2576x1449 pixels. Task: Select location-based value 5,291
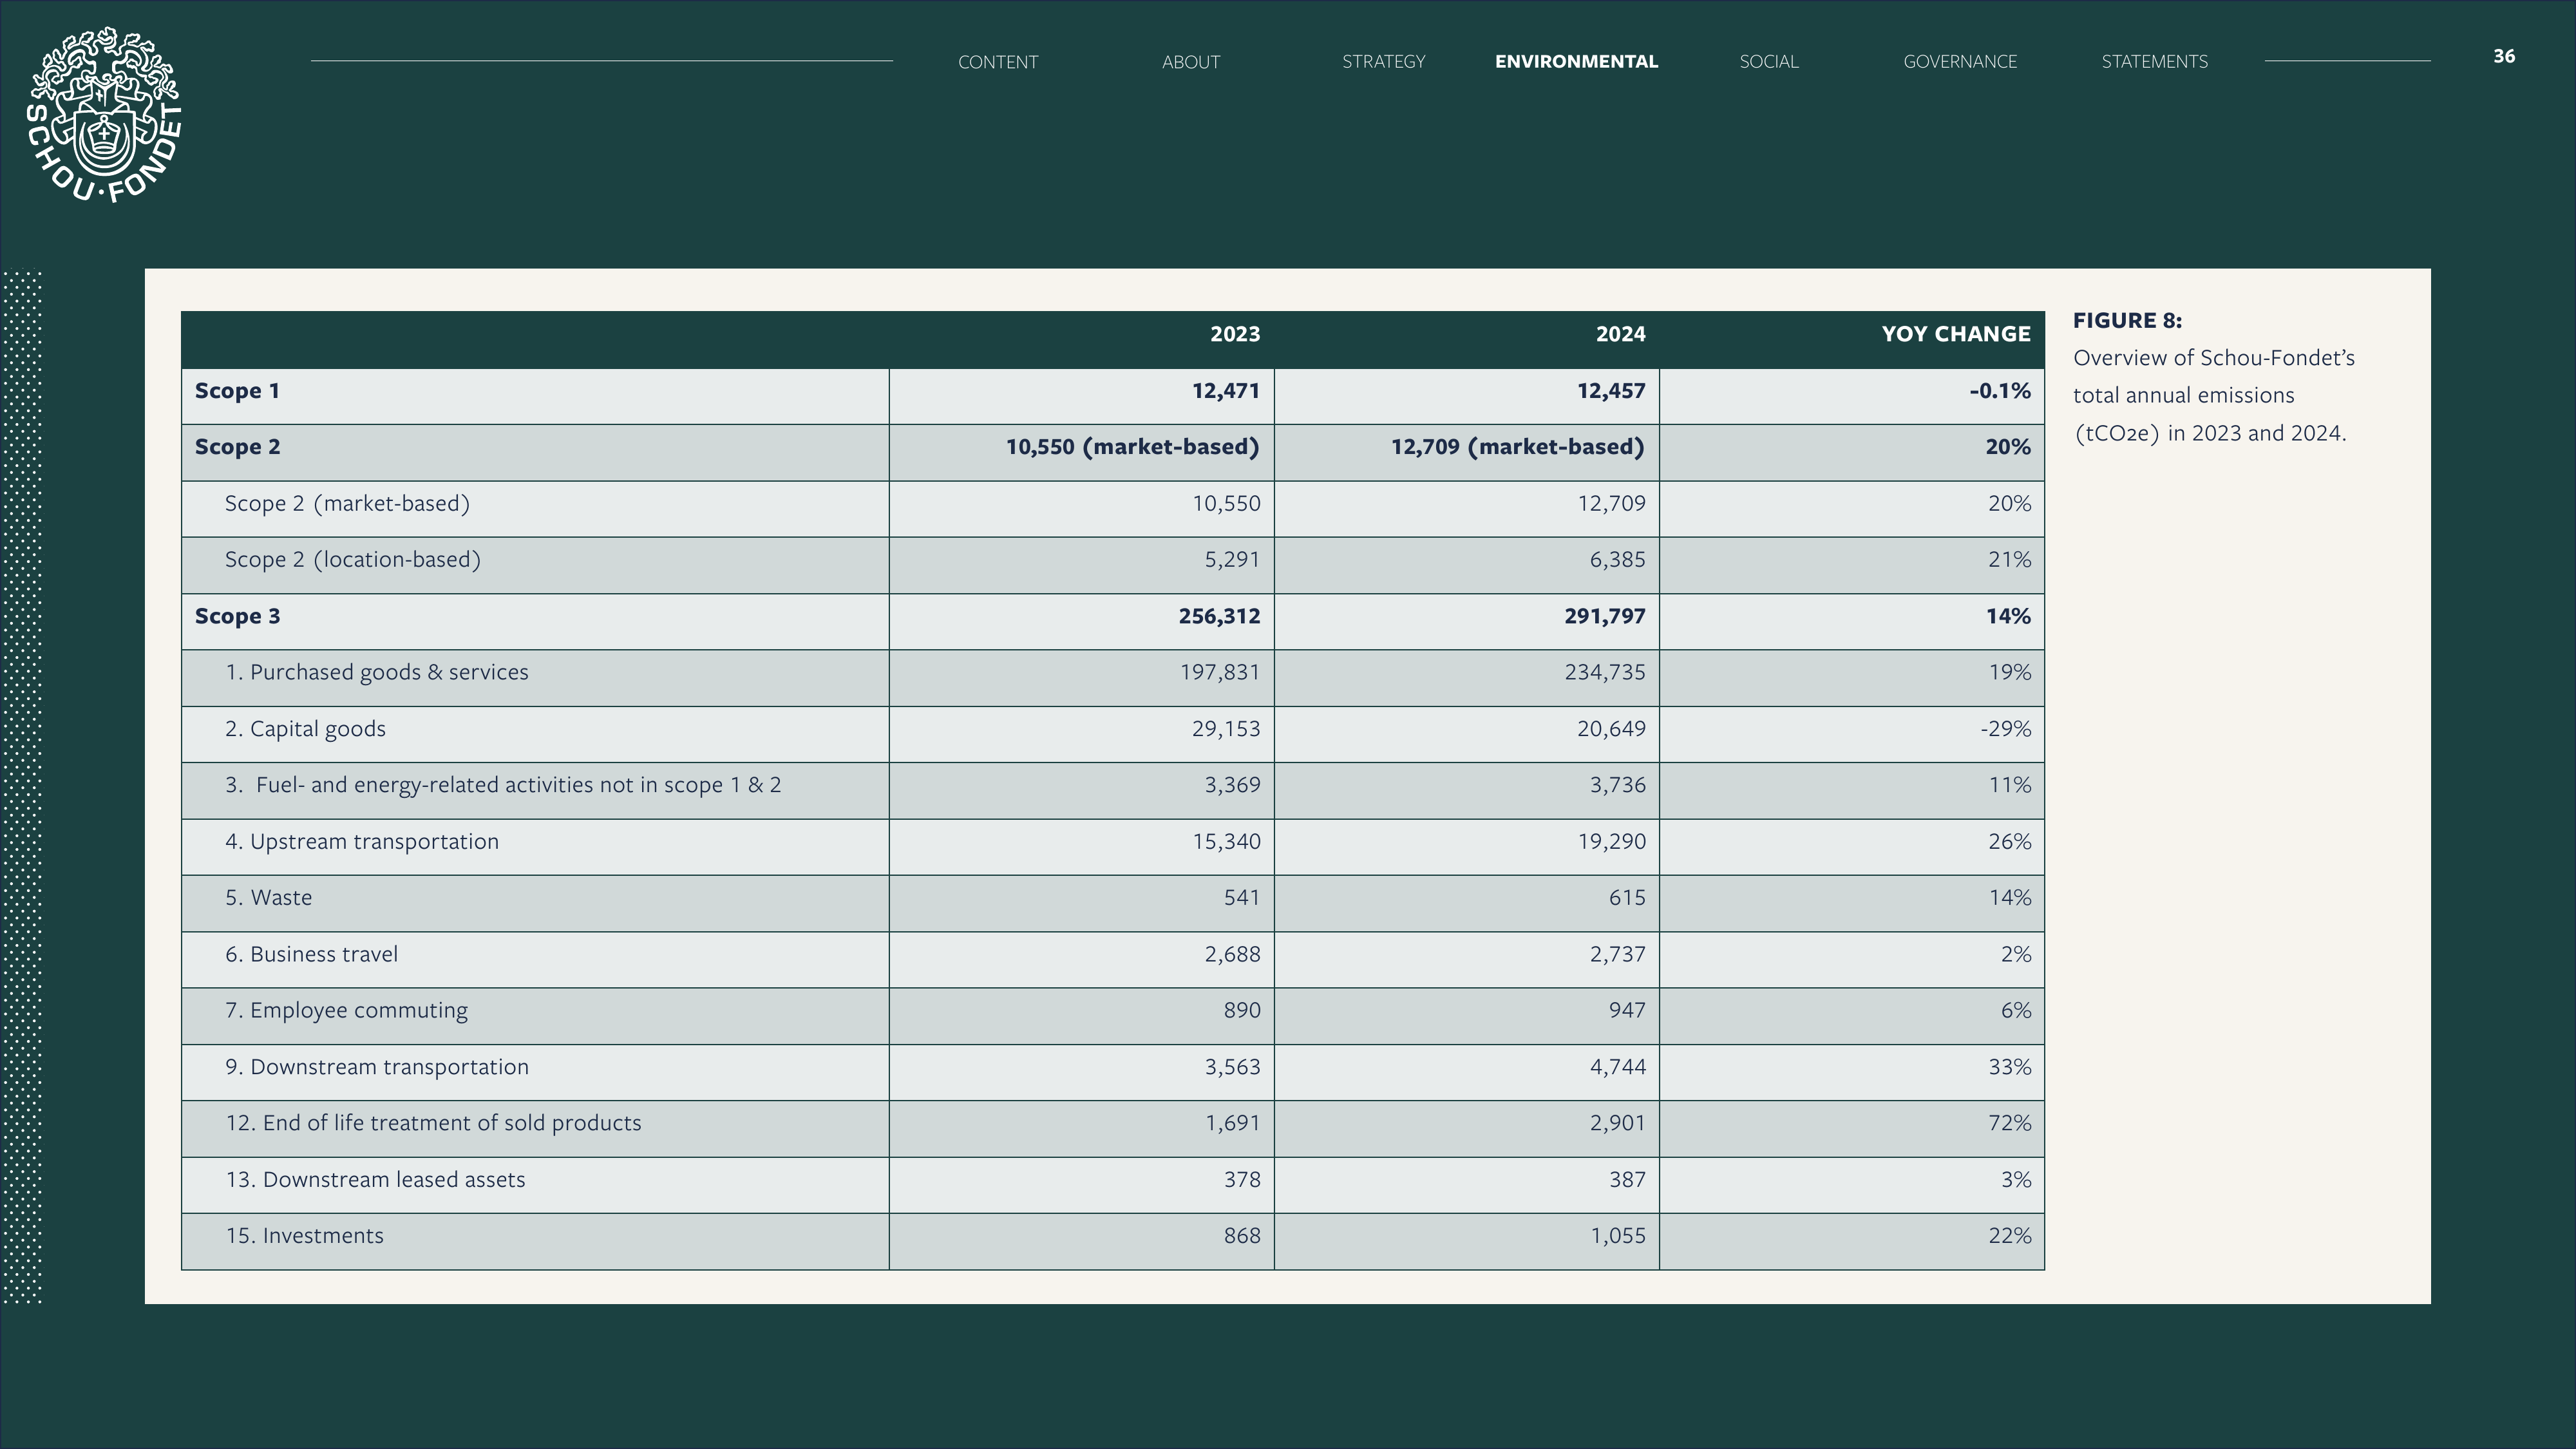tap(1232, 560)
